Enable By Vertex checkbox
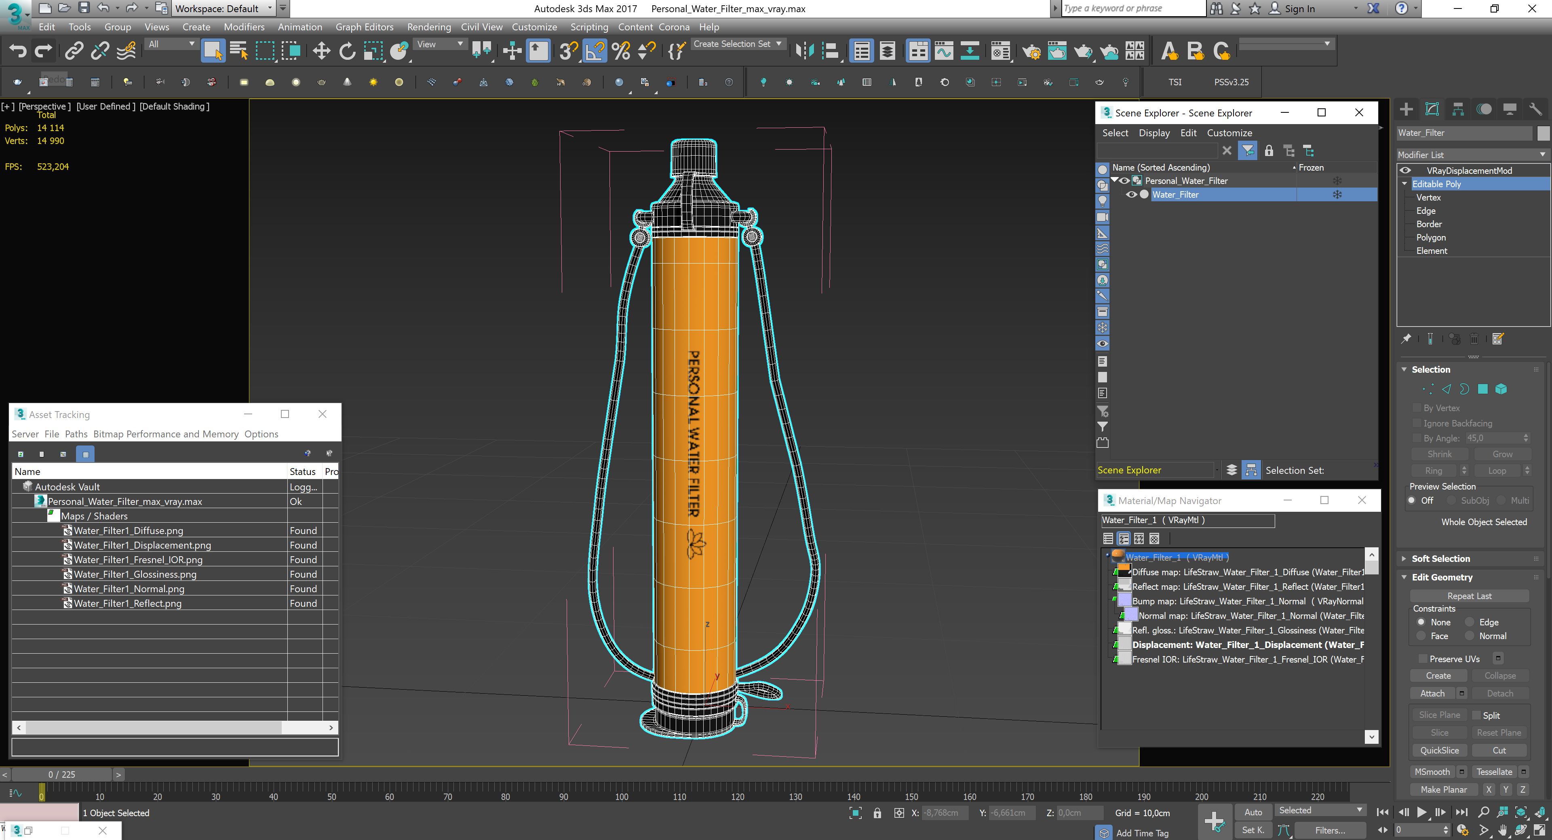Image resolution: width=1552 pixels, height=840 pixels. pyautogui.click(x=1417, y=408)
